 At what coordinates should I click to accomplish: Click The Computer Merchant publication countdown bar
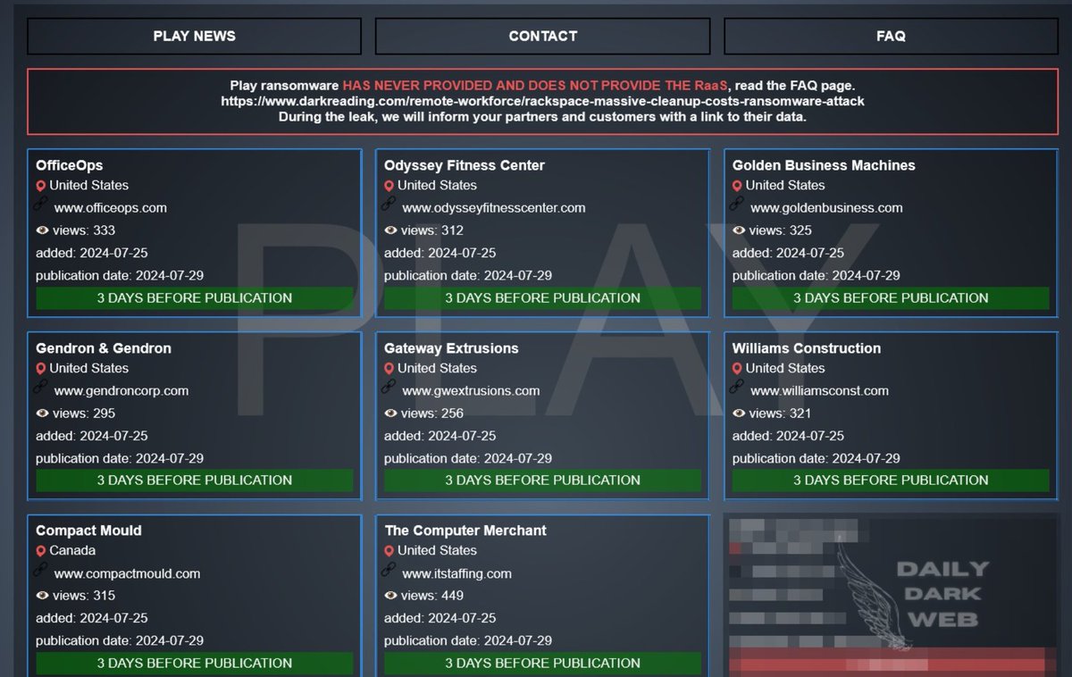coord(542,664)
